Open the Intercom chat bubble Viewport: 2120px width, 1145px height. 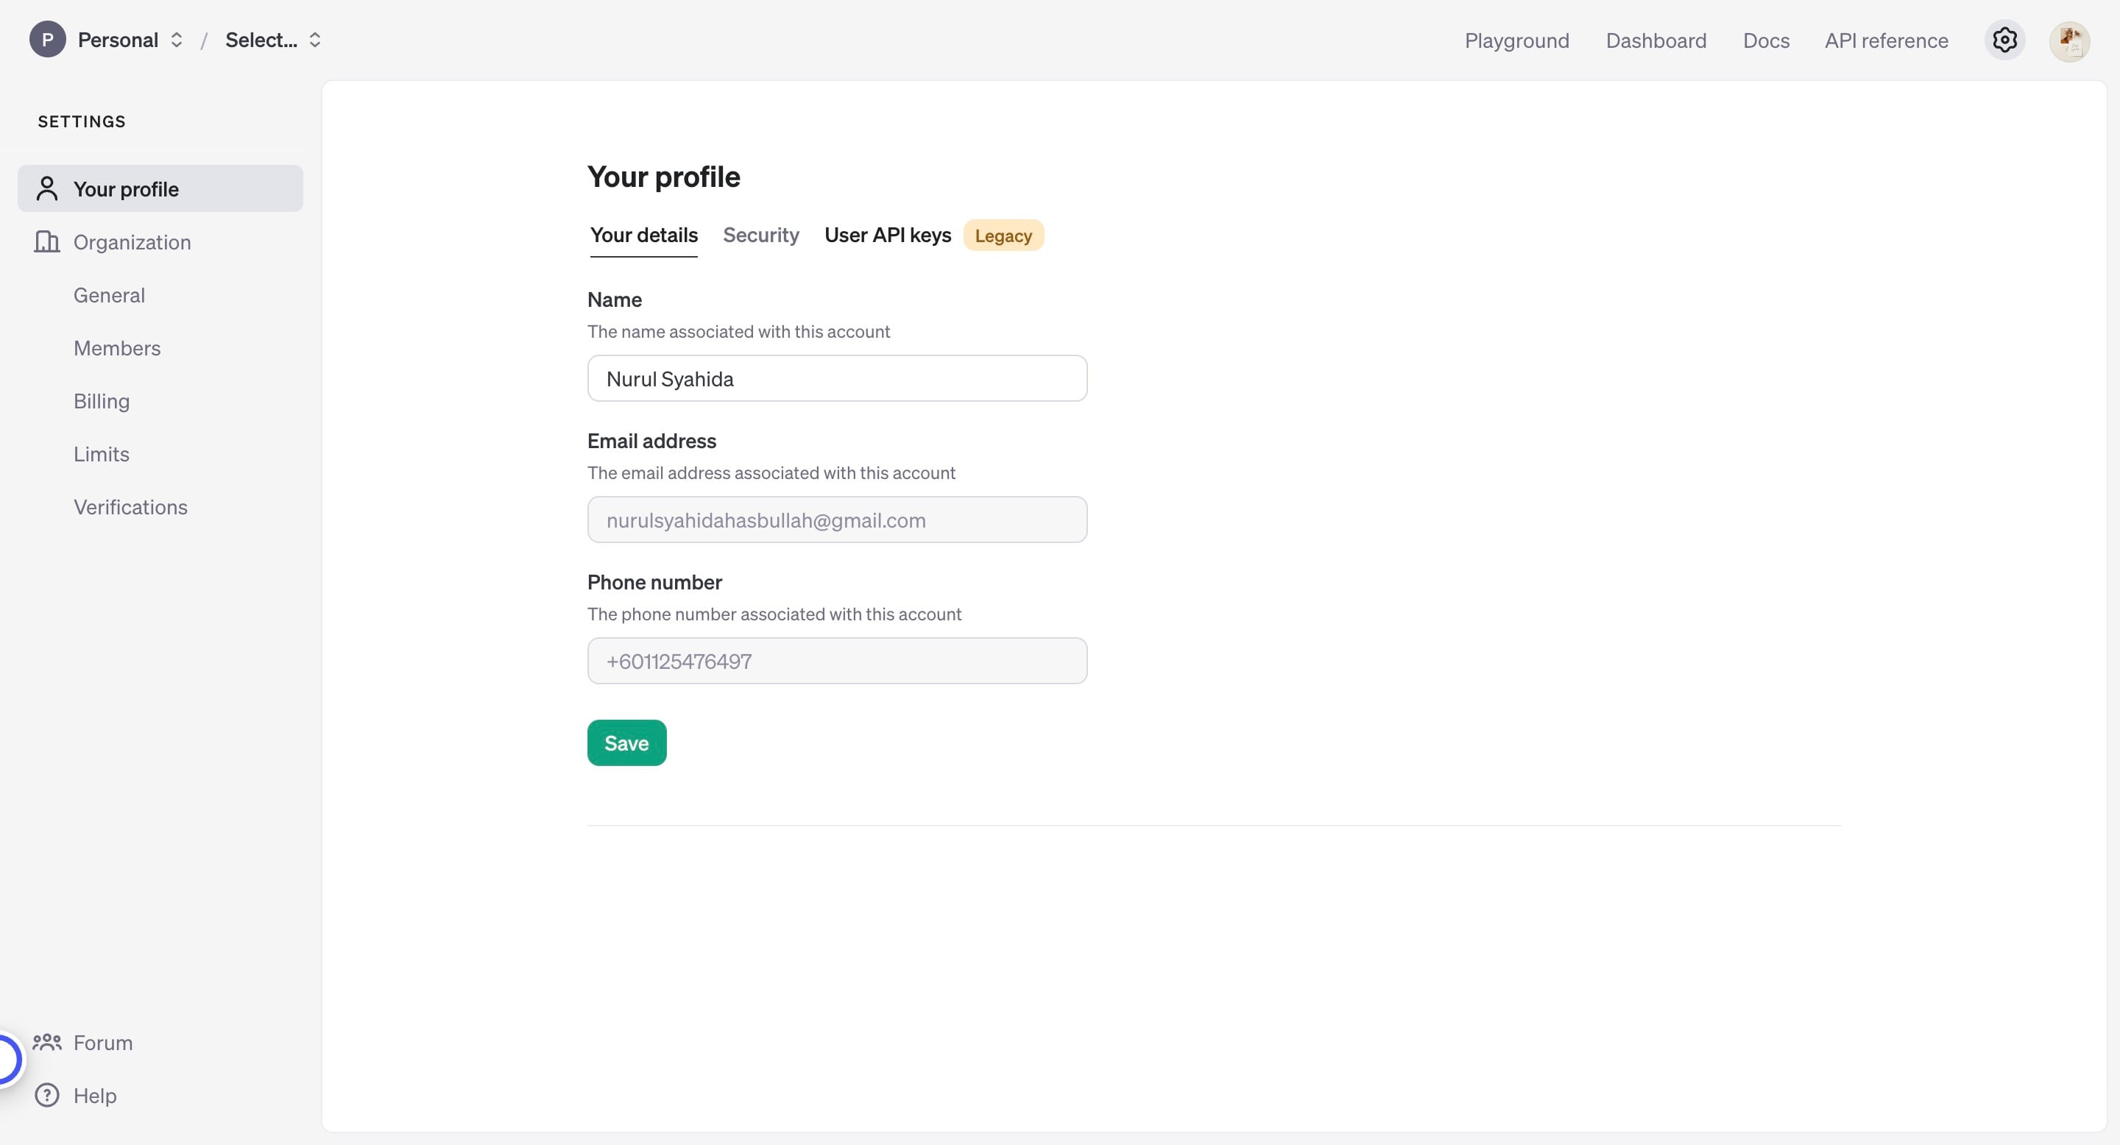[x=8, y=1059]
